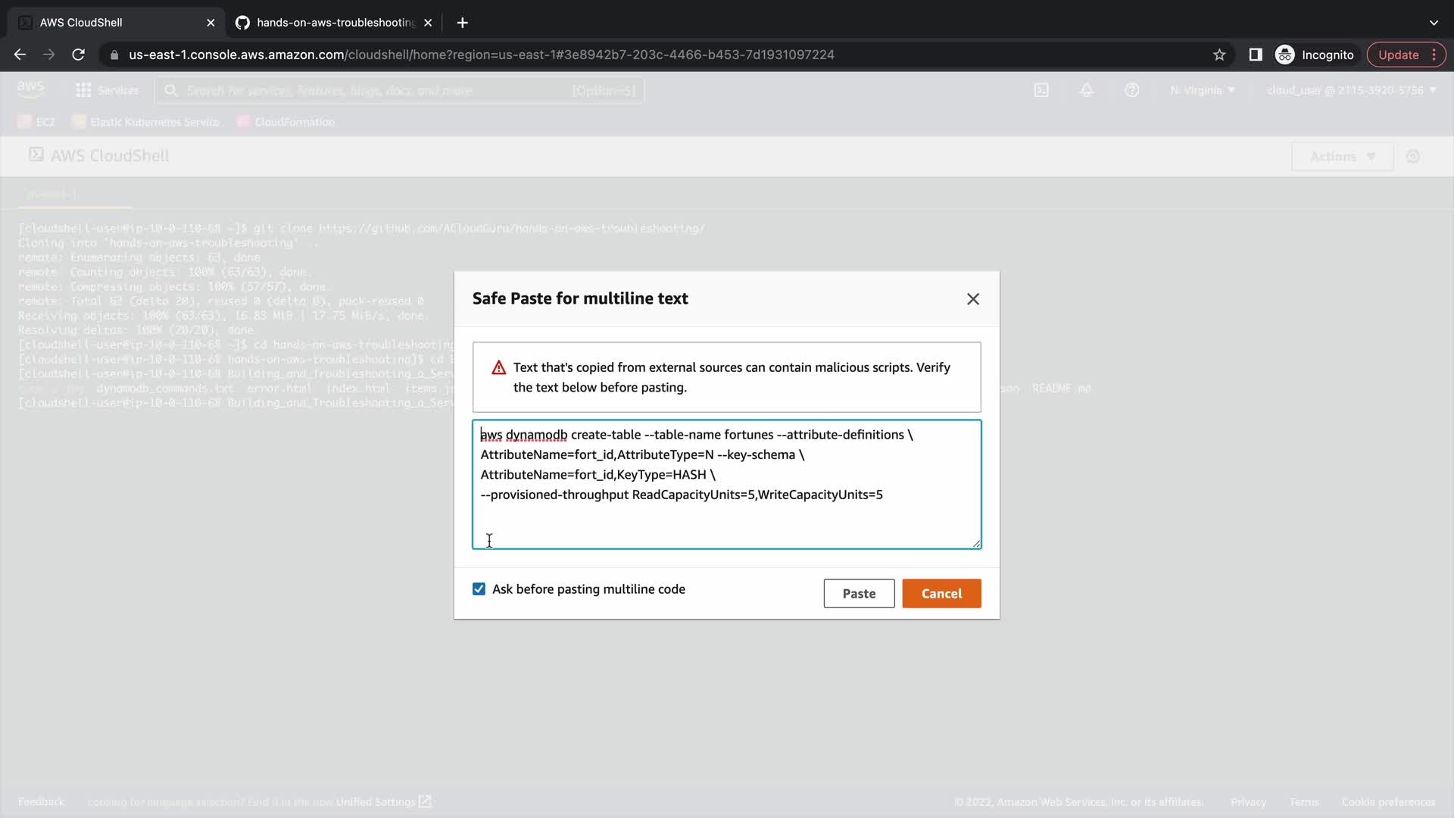Open the help question mark icon
This screenshot has width=1454, height=818.
(x=1132, y=90)
